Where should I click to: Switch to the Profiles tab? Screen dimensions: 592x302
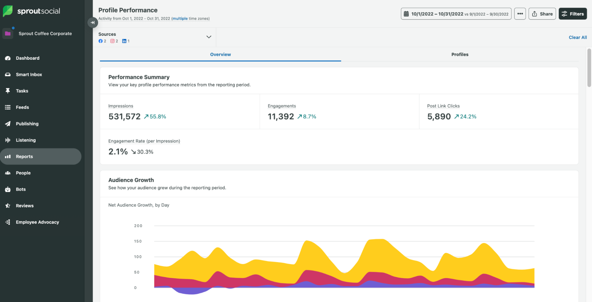[x=460, y=54]
